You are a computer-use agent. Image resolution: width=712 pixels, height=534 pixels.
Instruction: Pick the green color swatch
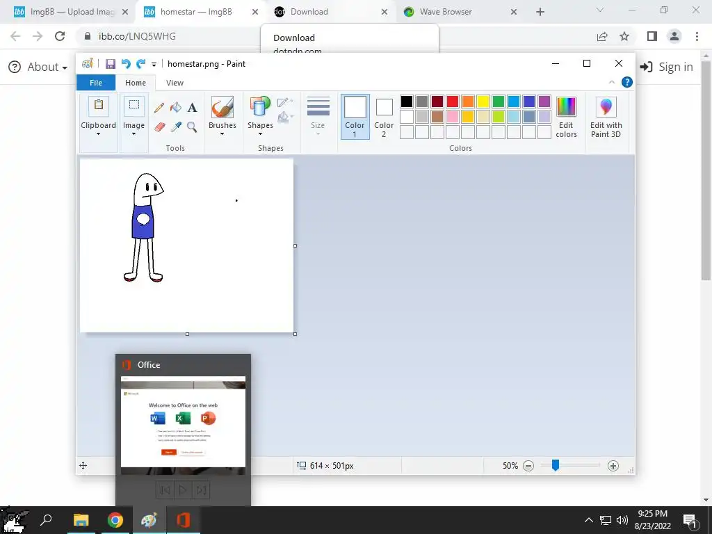point(498,102)
